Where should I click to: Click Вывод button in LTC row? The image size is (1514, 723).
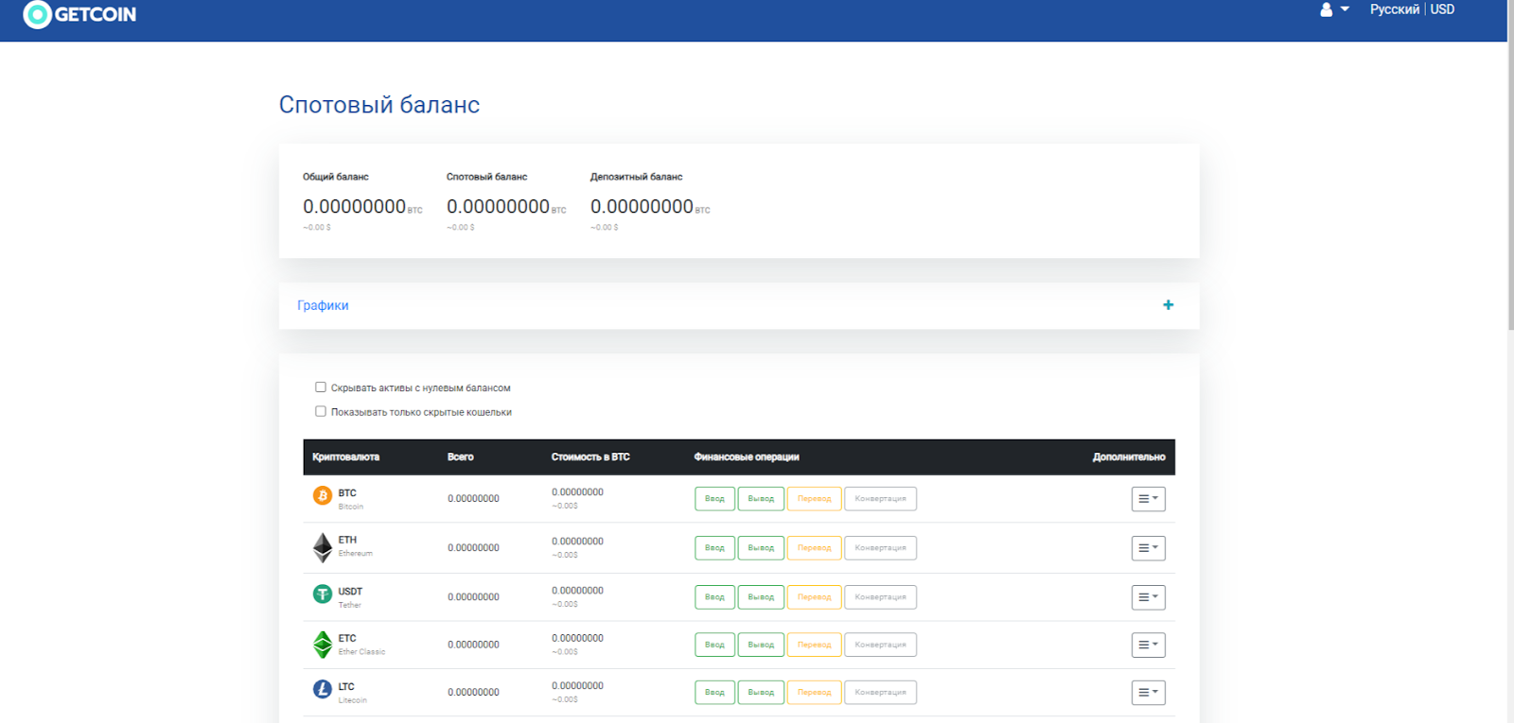coord(761,693)
